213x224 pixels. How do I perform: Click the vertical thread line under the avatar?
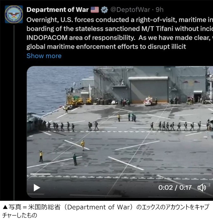click(x=14, y=113)
